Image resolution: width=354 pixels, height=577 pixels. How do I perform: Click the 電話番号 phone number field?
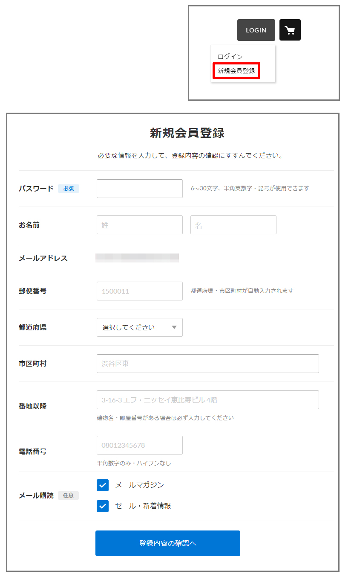pyautogui.click(x=140, y=445)
